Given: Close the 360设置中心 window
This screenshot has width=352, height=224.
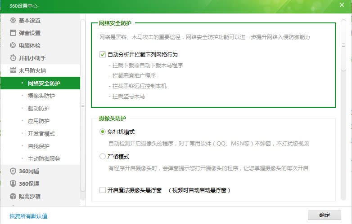Looking at the screenshot, I should [x=342, y=5].
